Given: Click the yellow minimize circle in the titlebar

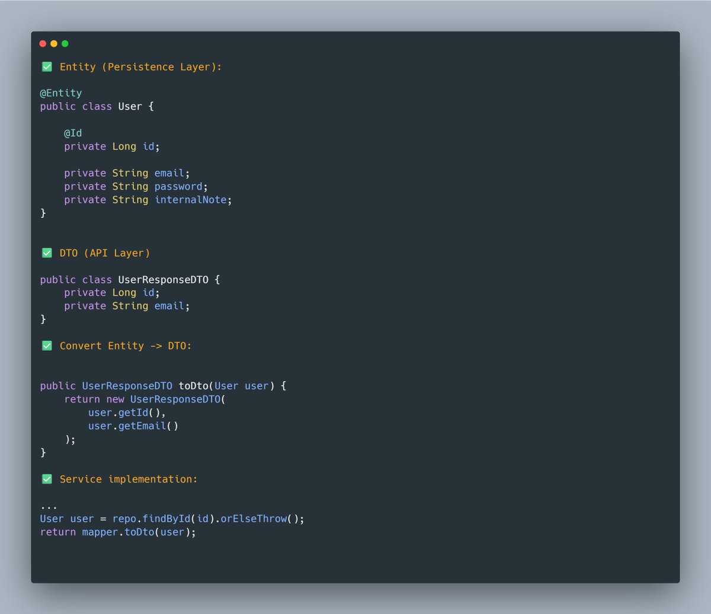Looking at the screenshot, I should [53, 43].
